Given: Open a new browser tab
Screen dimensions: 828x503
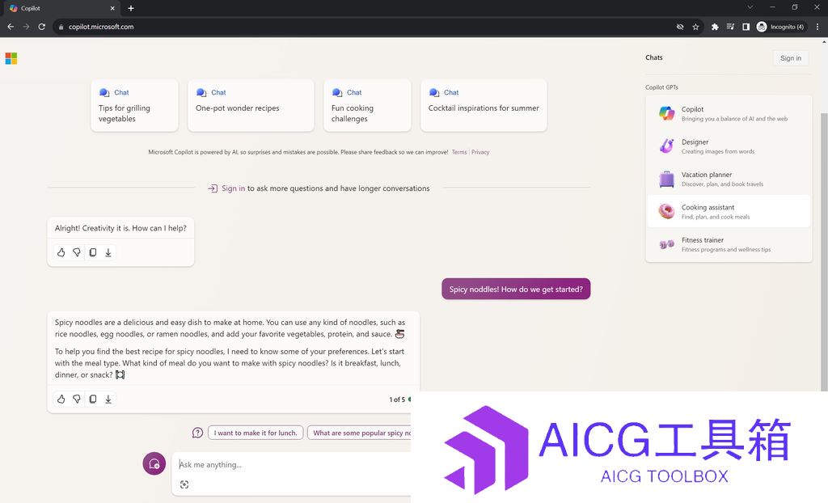Looking at the screenshot, I should point(131,8).
